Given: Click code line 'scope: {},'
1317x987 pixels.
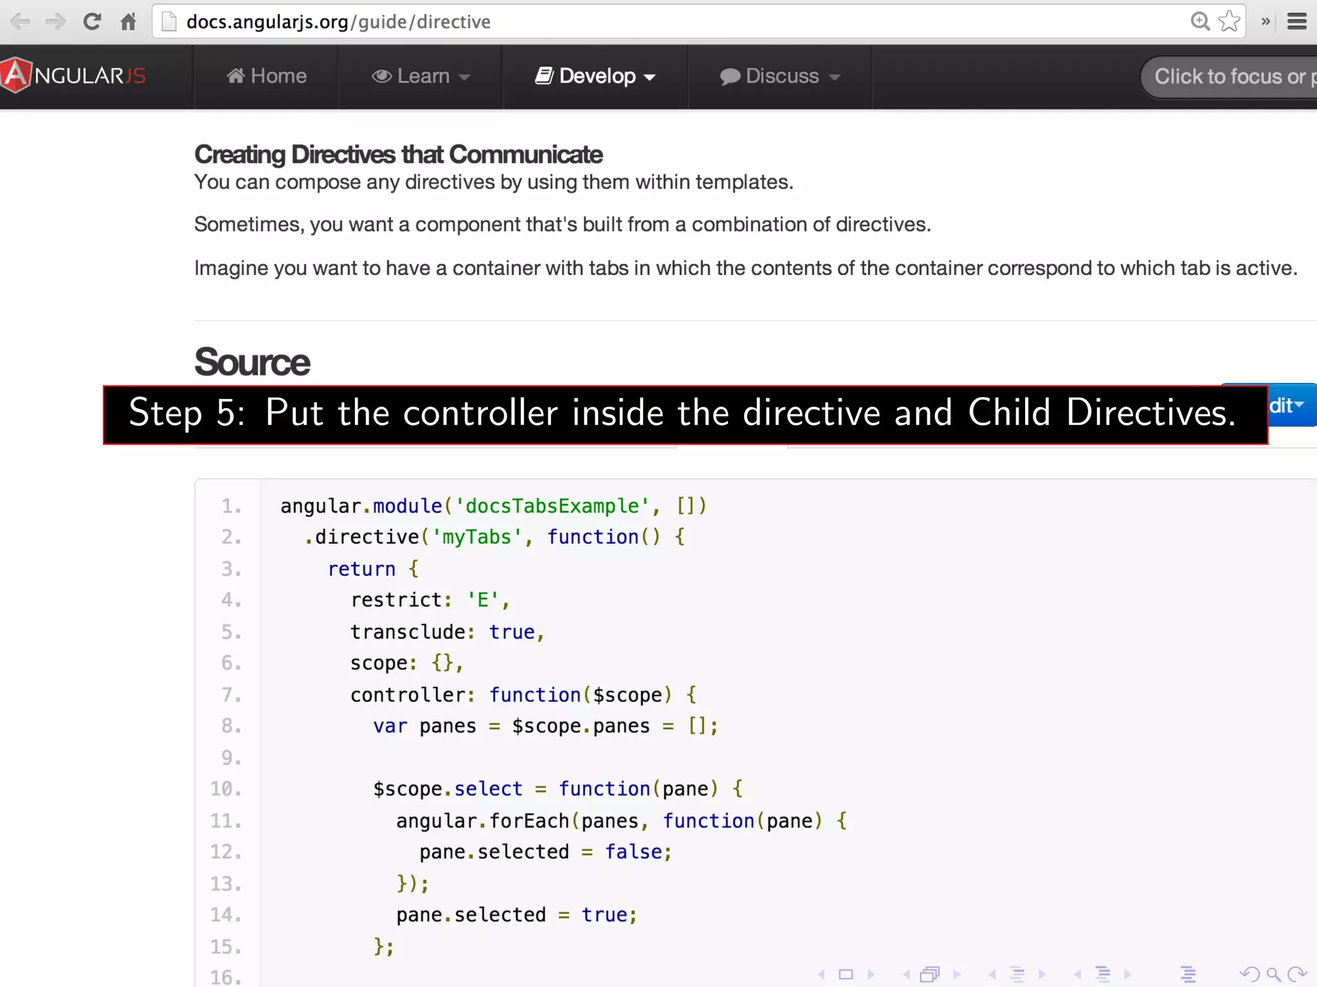Looking at the screenshot, I should [406, 663].
